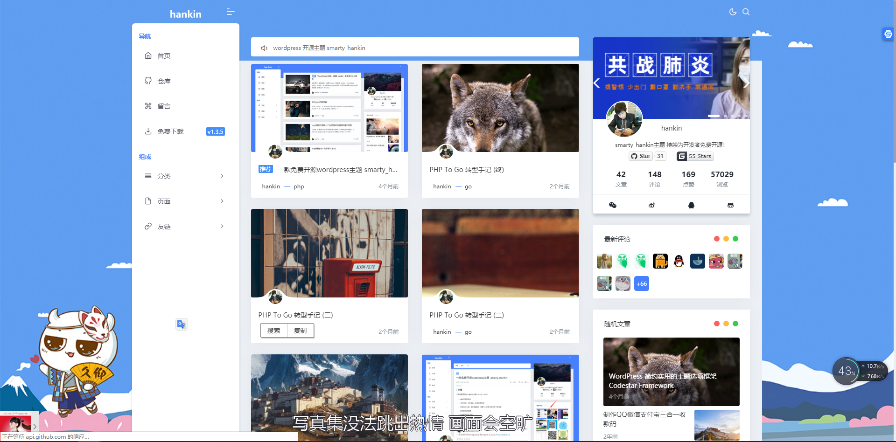The width and height of the screenshot is (896, 442).
Task: Open search with magnifier icon
Action: coord(746,12)
